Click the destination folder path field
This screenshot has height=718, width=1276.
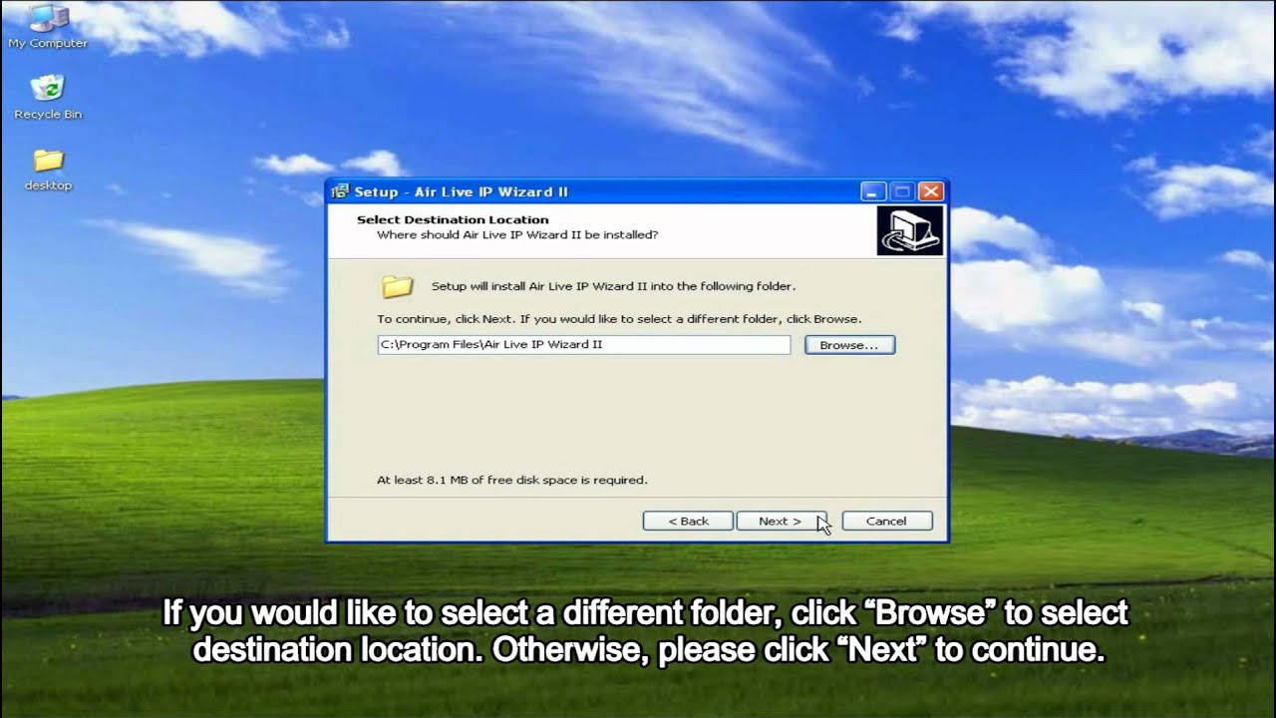coord(583,345)
